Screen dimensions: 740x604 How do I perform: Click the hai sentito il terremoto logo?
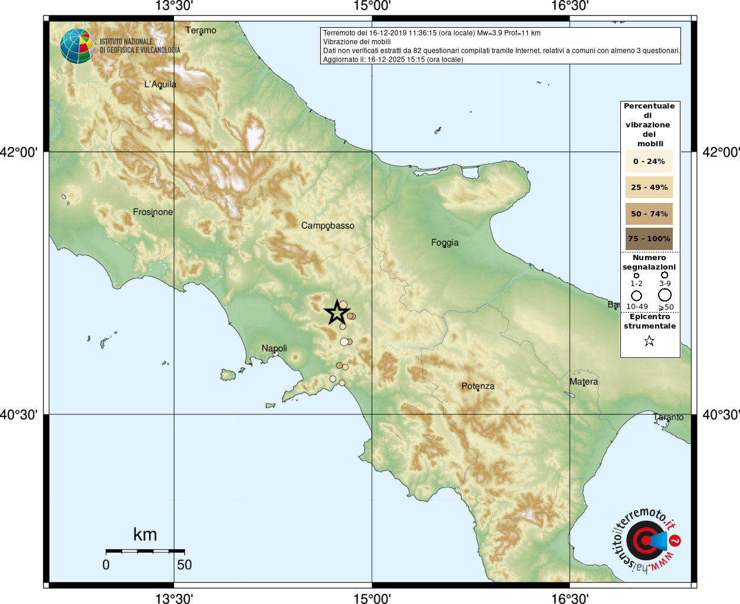[x=646, y=540]
